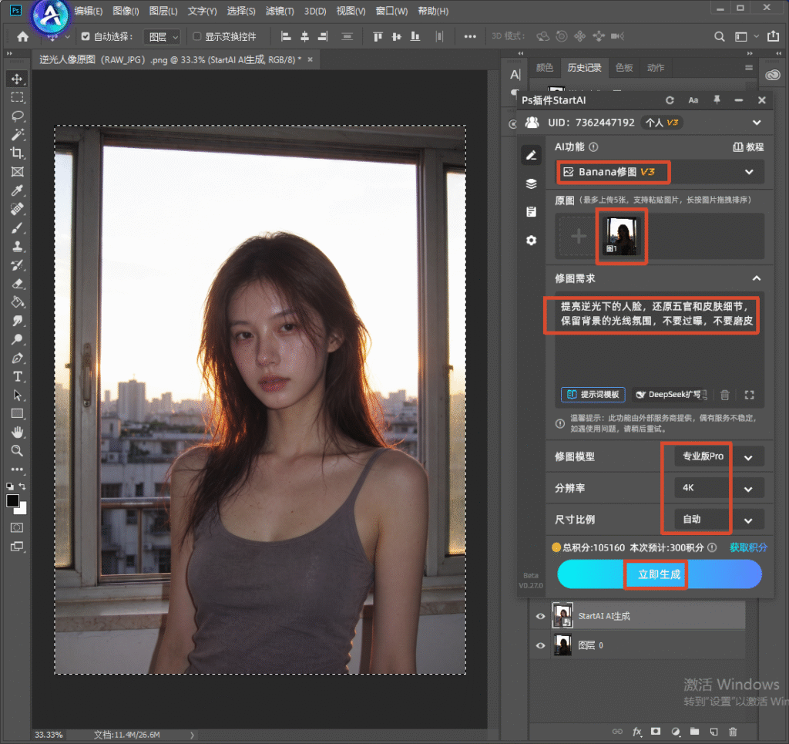Open the 提示词模板 button
This screenshot has height=744, width=789.
(x=593, y=395)
